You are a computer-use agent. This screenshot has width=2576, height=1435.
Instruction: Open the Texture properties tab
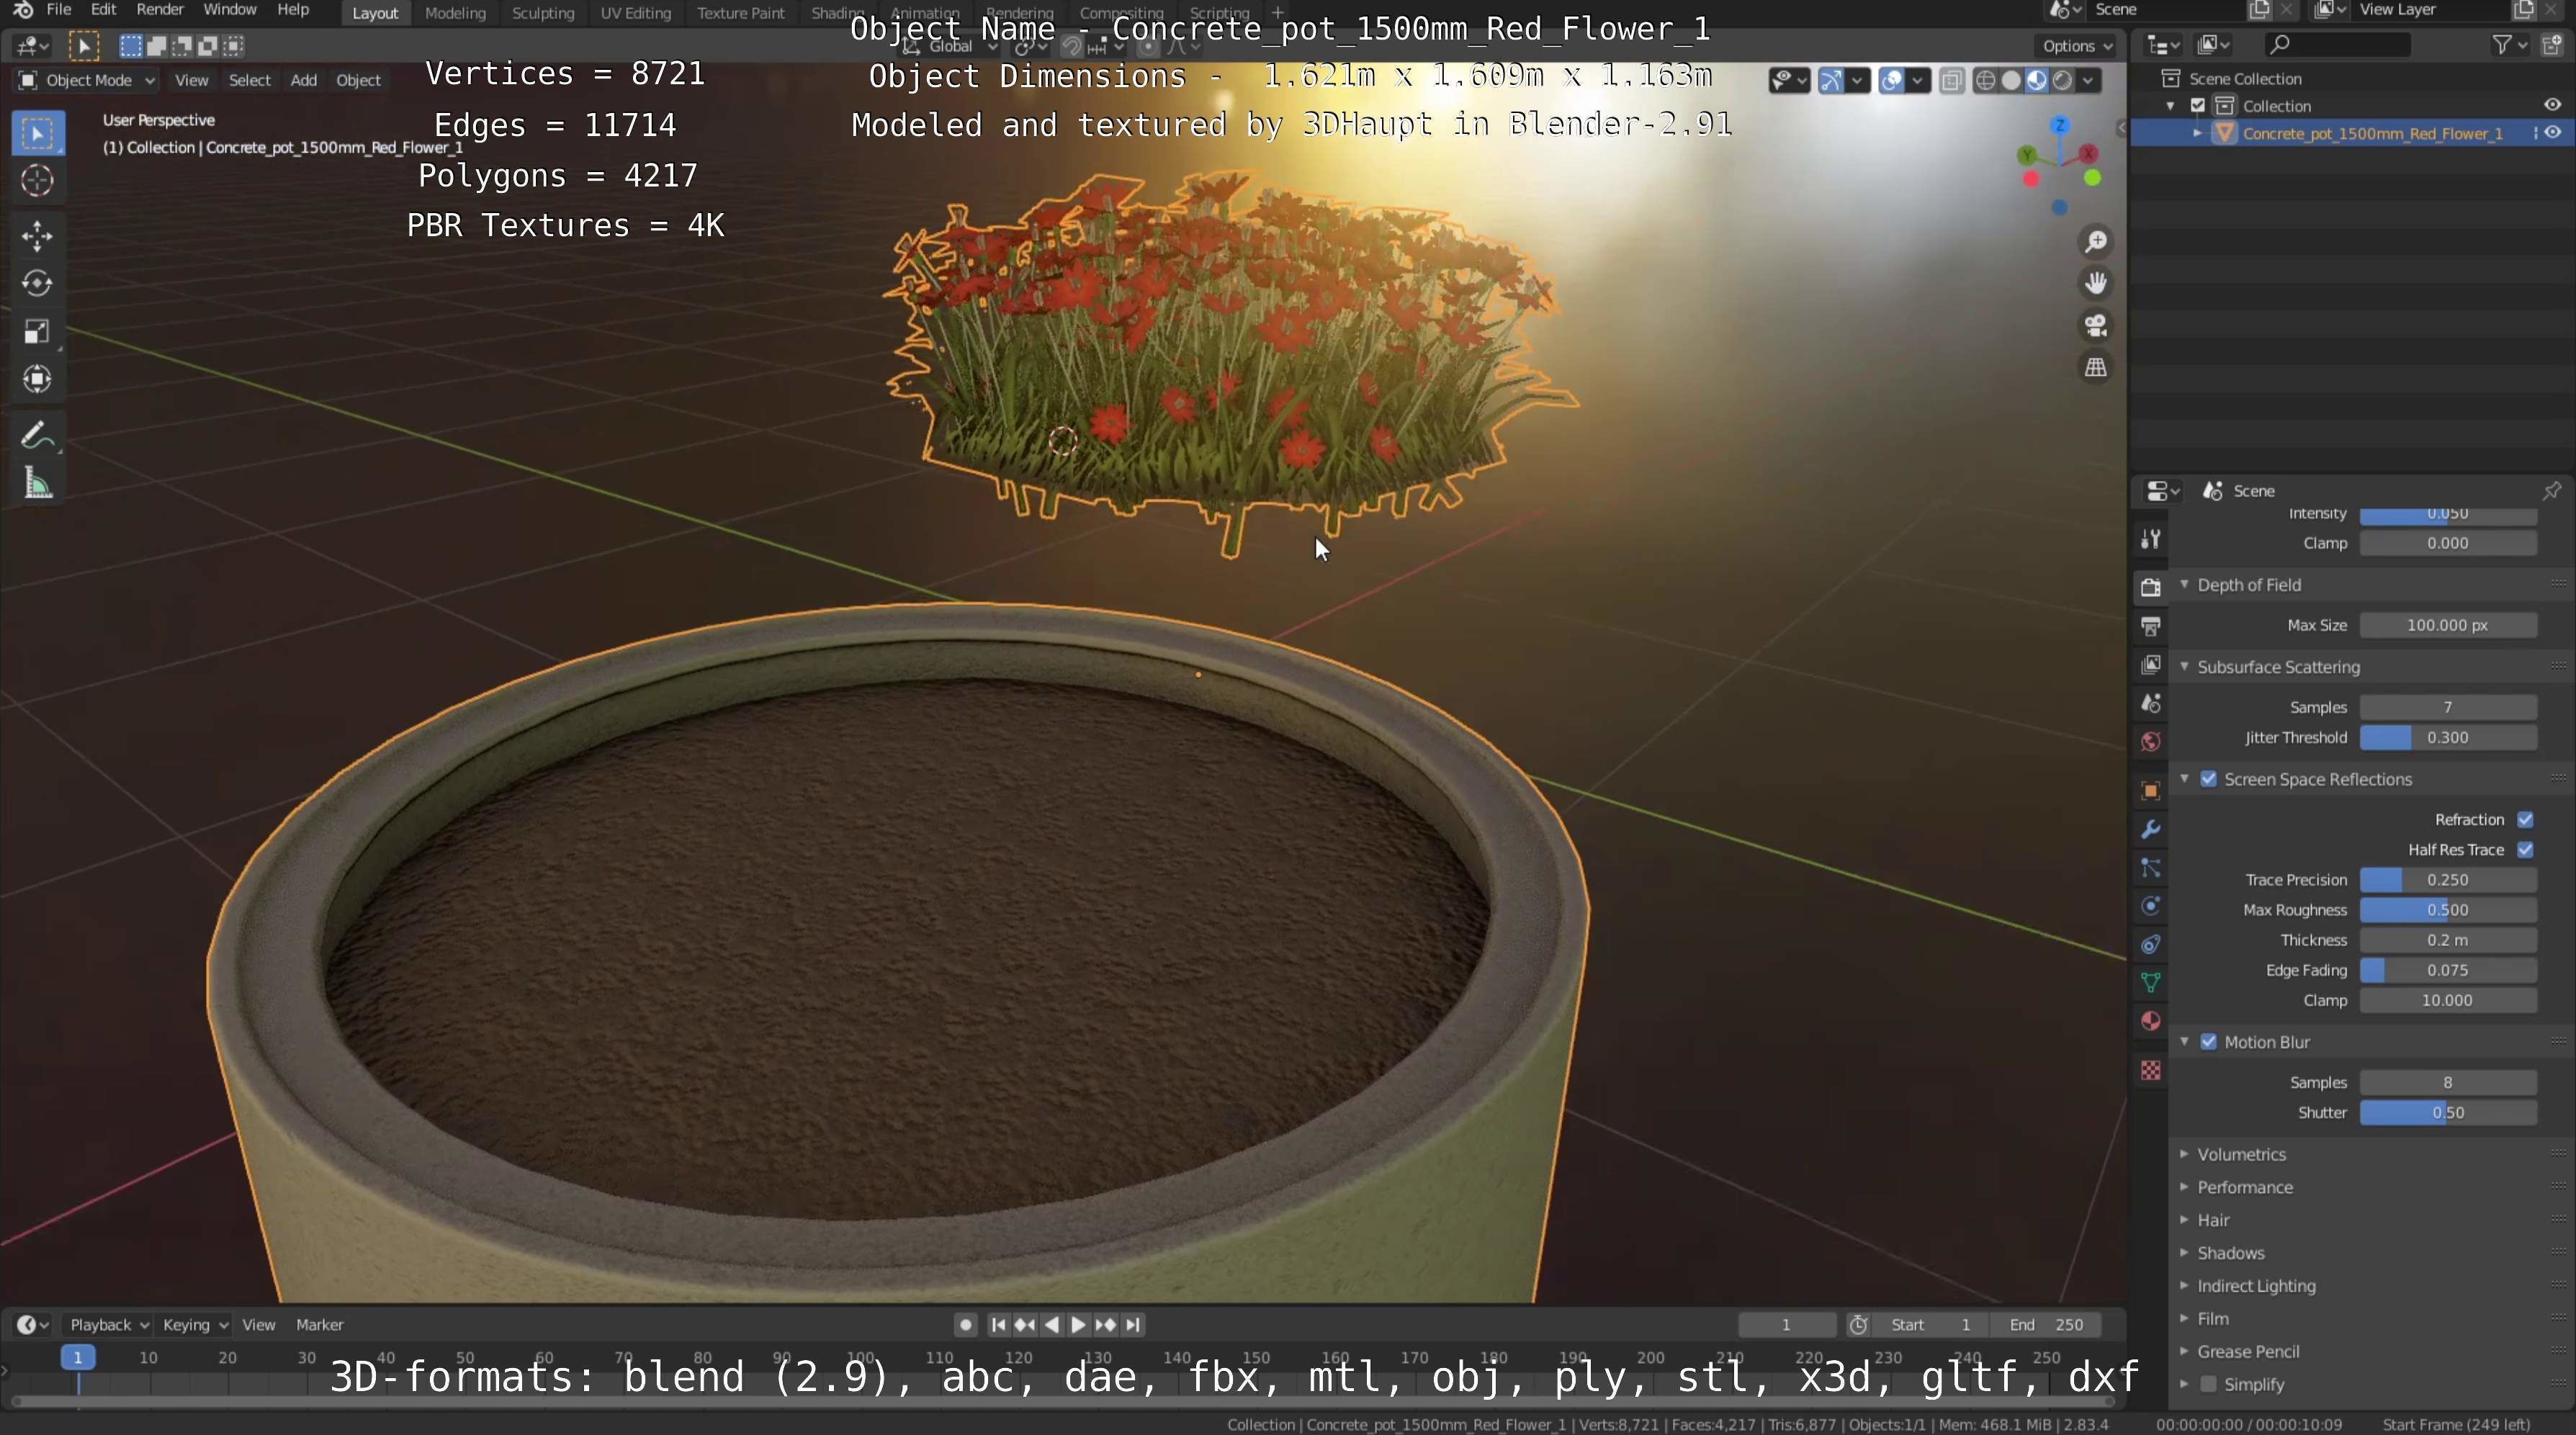coord(2150,1070)
